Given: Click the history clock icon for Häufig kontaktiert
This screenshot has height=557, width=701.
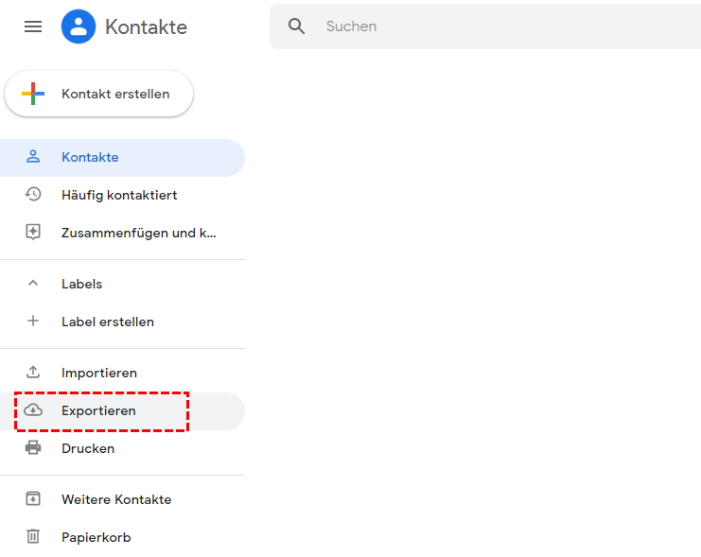Looking at the screenshot, I should (x=33, y=195).
